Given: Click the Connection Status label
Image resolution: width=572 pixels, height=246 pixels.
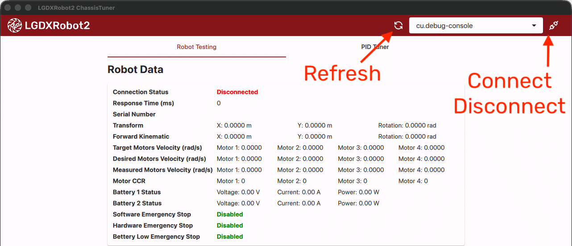Looking at the screenshot, I should 141,92.
